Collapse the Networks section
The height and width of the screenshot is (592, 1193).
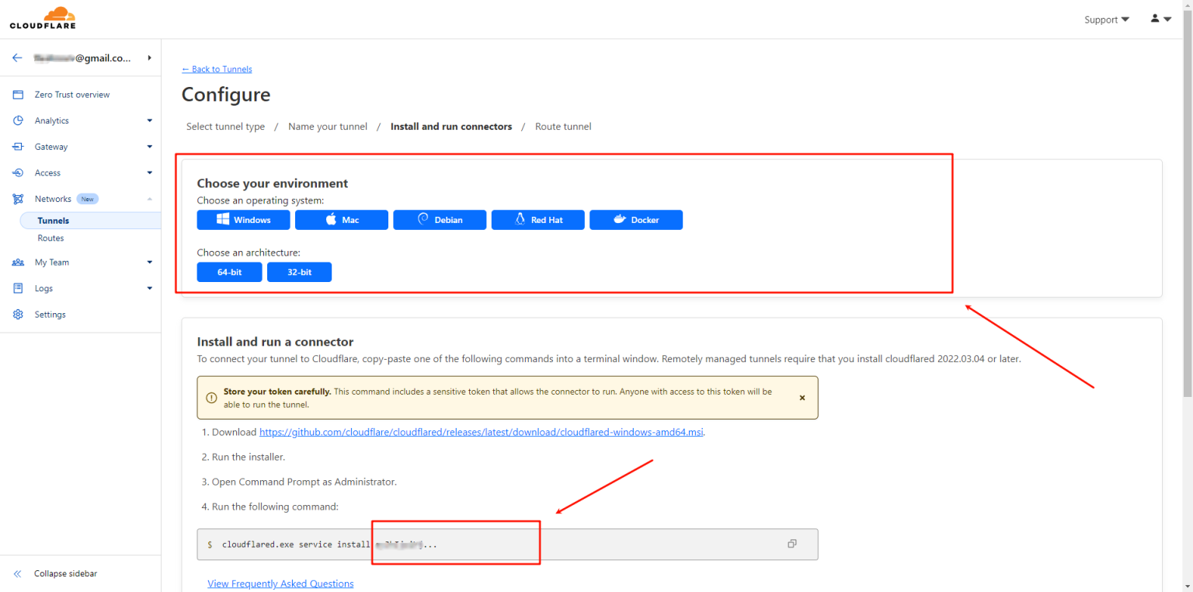pyautogui.click(x=148, y=198)
